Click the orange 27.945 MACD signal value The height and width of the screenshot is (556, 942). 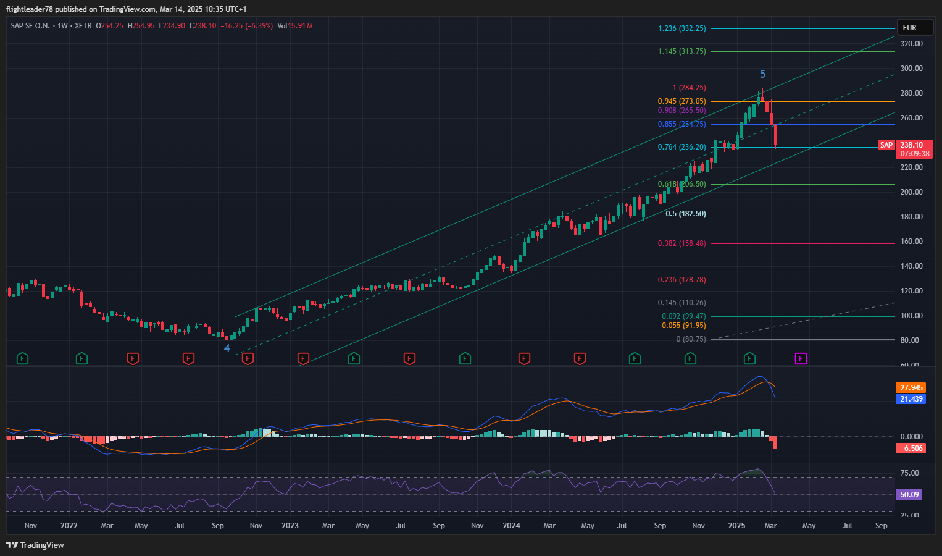pos(911,388)
